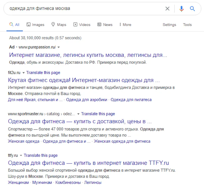The image size is (204, 190).
Task: Click the microphone voice search icon
Action: coord(181,9)
